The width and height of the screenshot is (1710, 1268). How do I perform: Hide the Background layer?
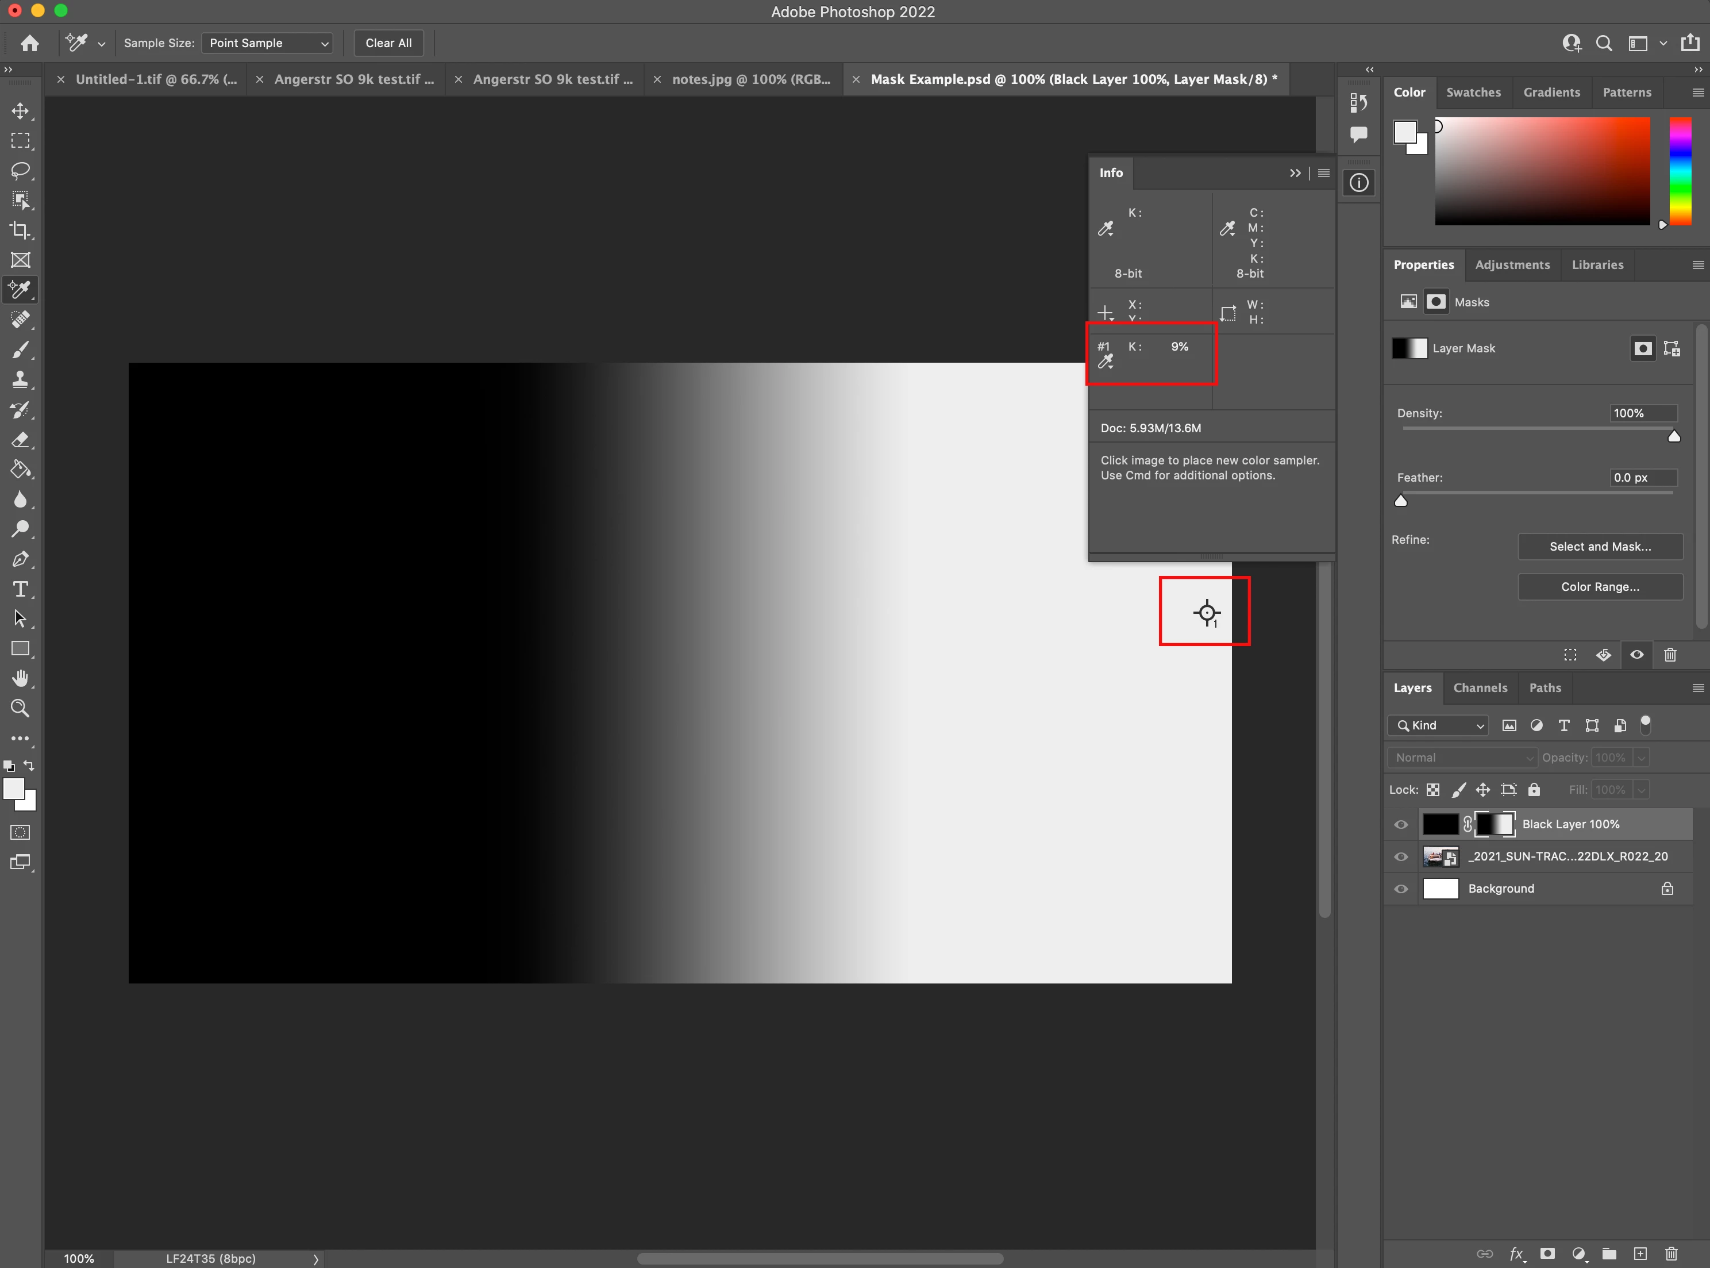[x=1401, y=889]
